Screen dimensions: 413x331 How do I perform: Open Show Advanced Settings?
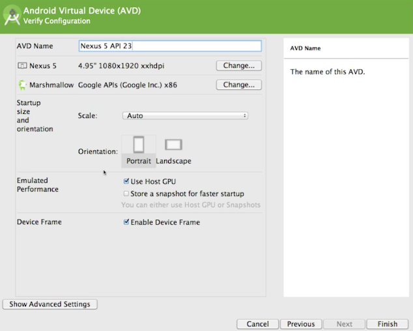[x=50, y=304]
